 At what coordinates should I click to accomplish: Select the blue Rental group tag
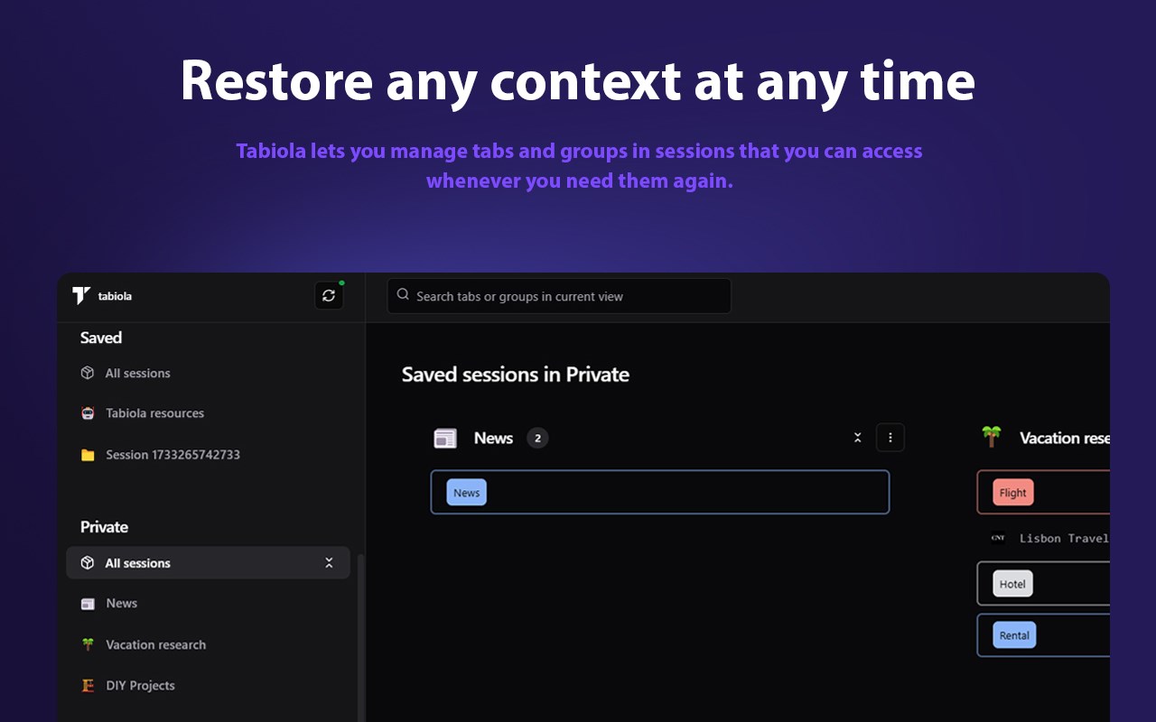click(x=1013, y=635)
